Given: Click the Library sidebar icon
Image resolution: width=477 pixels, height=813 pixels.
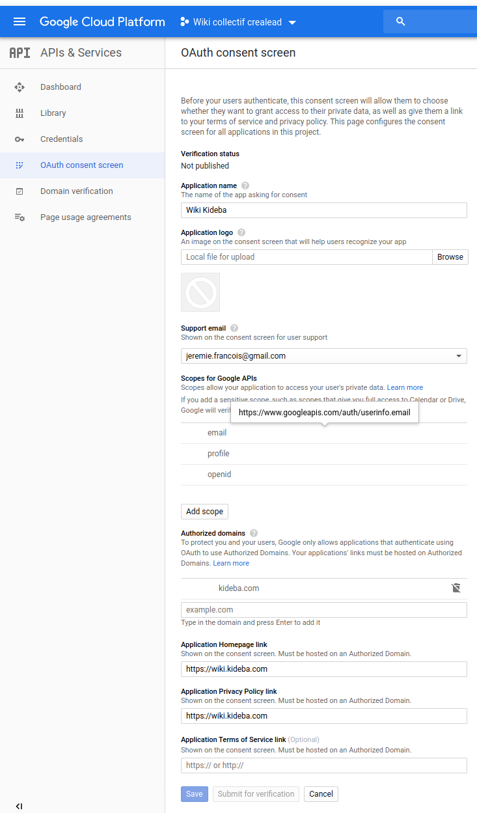Looking at the screenshot, I should point(20,113).
